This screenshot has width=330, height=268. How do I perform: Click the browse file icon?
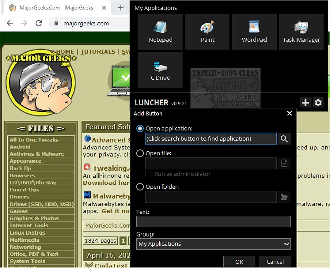[284, 163]
